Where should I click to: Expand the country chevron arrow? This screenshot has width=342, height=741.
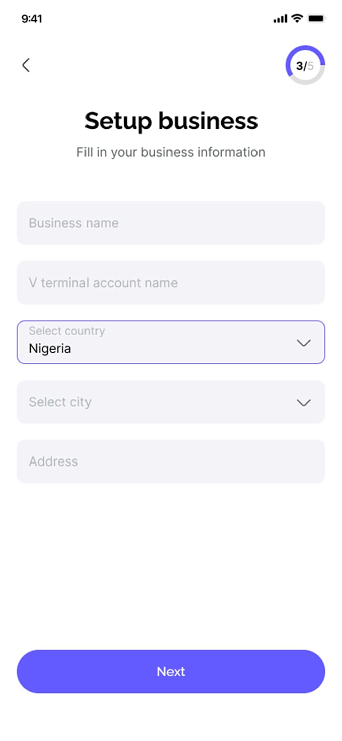(x=304, y=343)
